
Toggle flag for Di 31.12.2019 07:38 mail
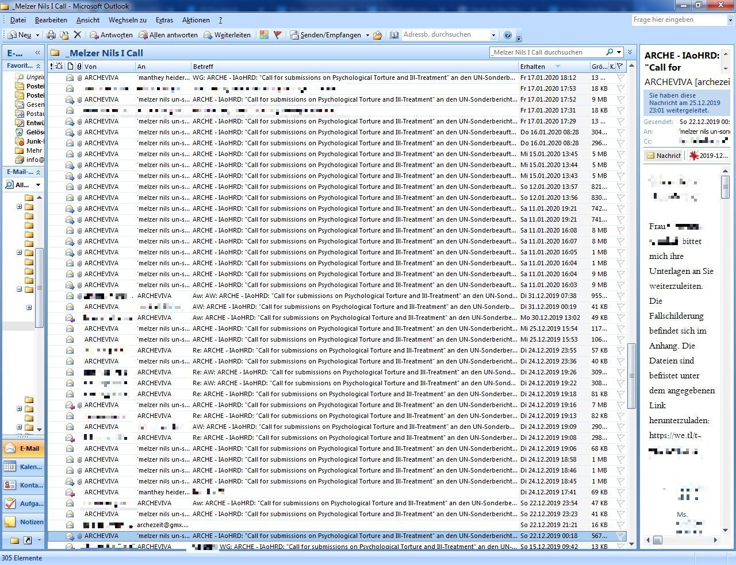click(620, 296)
